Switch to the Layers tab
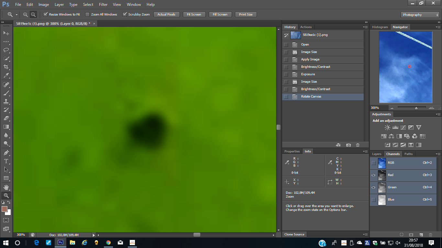Image resolution: width=442 pixels, height=248 pixels. tap(377, 154)
